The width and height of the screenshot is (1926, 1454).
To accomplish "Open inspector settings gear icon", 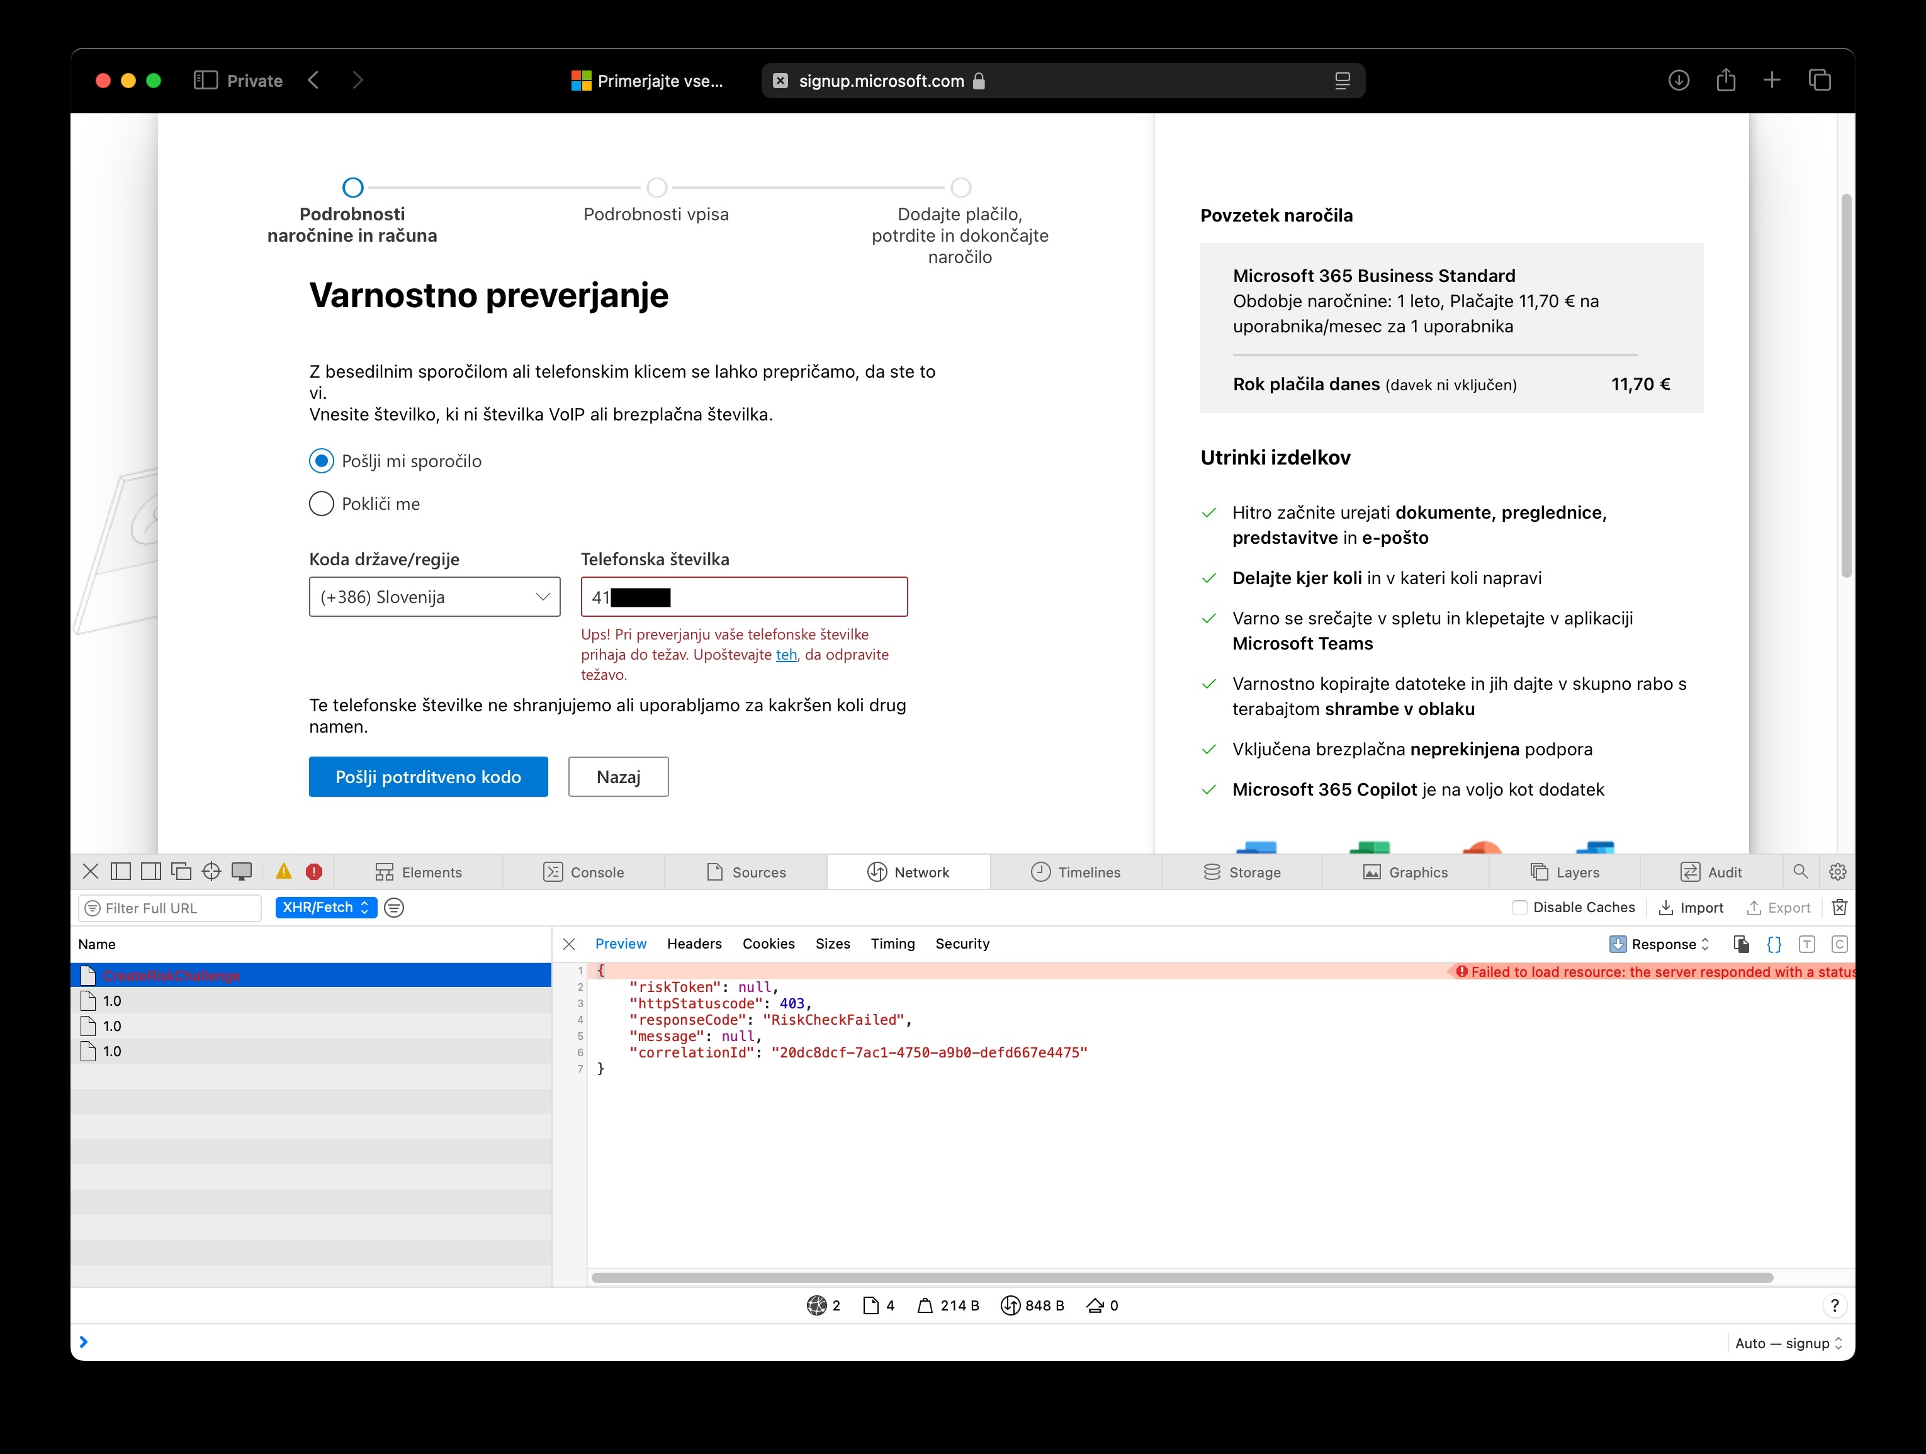I will click(x=1838, y=872).
